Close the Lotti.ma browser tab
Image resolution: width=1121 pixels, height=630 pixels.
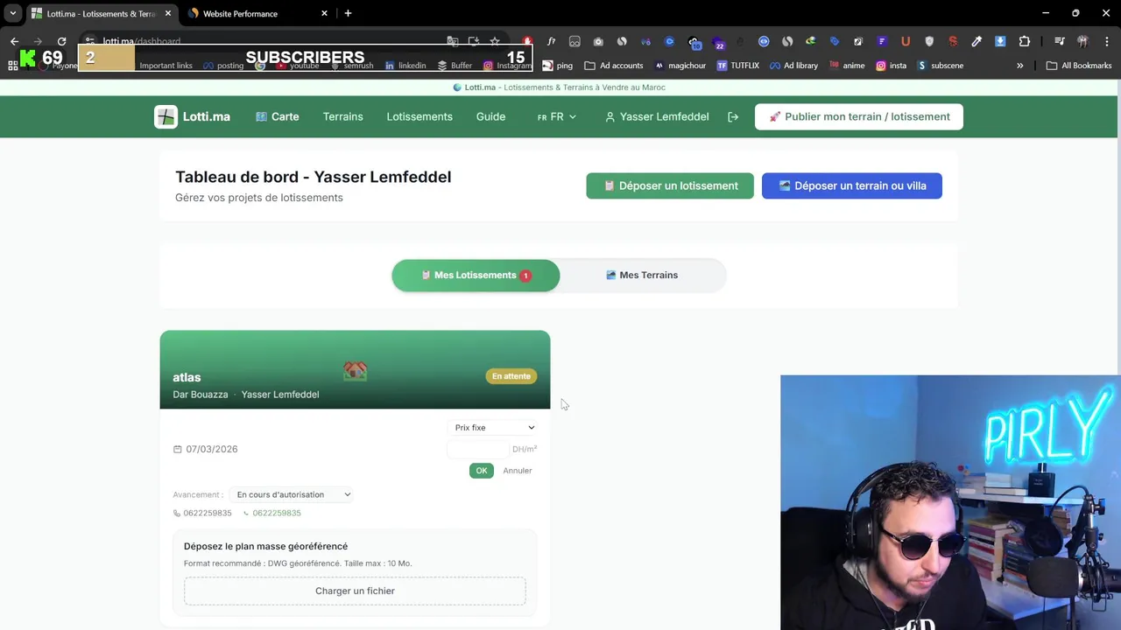tap(168, 13)
